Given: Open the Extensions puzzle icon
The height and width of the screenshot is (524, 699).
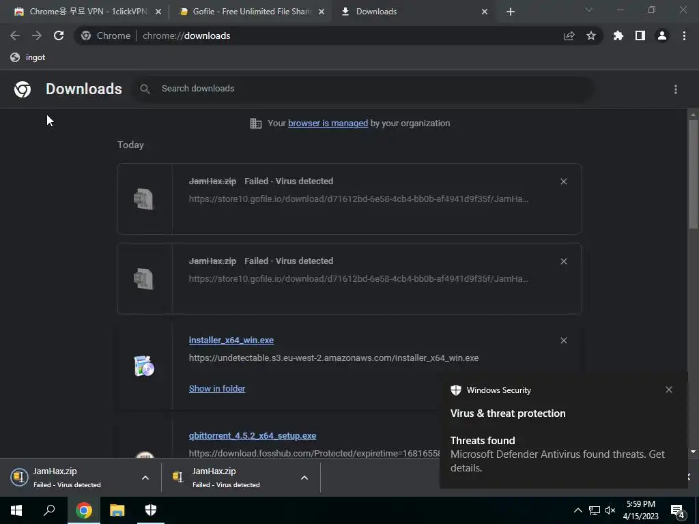Looking at the screenshot, I should pyautogui.click(x=618, y=35).
